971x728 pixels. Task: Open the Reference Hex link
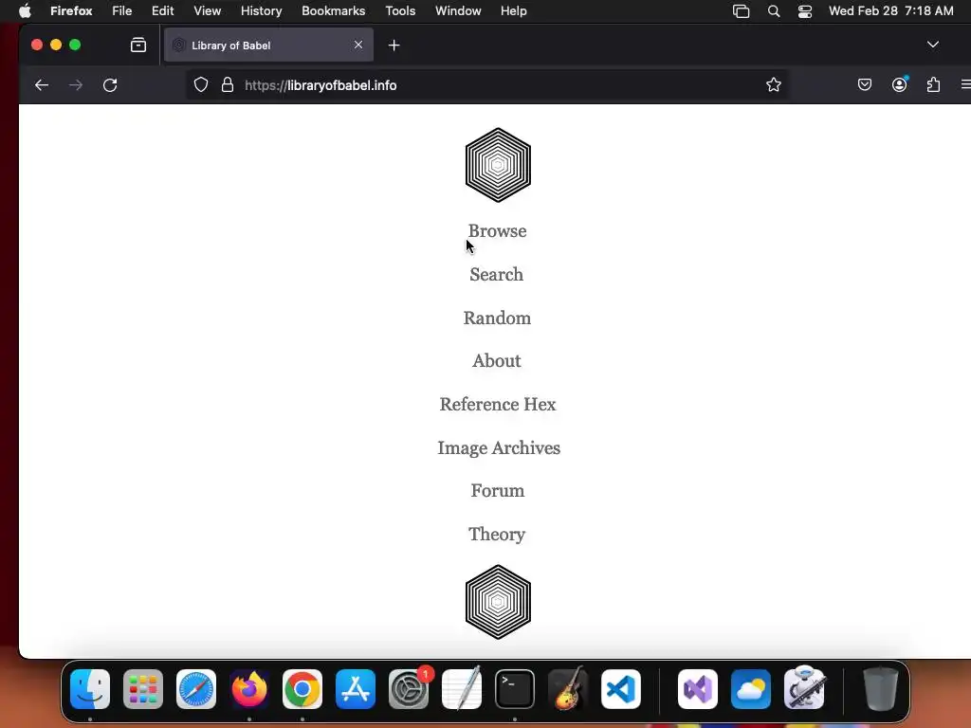[x=498, y=404]
